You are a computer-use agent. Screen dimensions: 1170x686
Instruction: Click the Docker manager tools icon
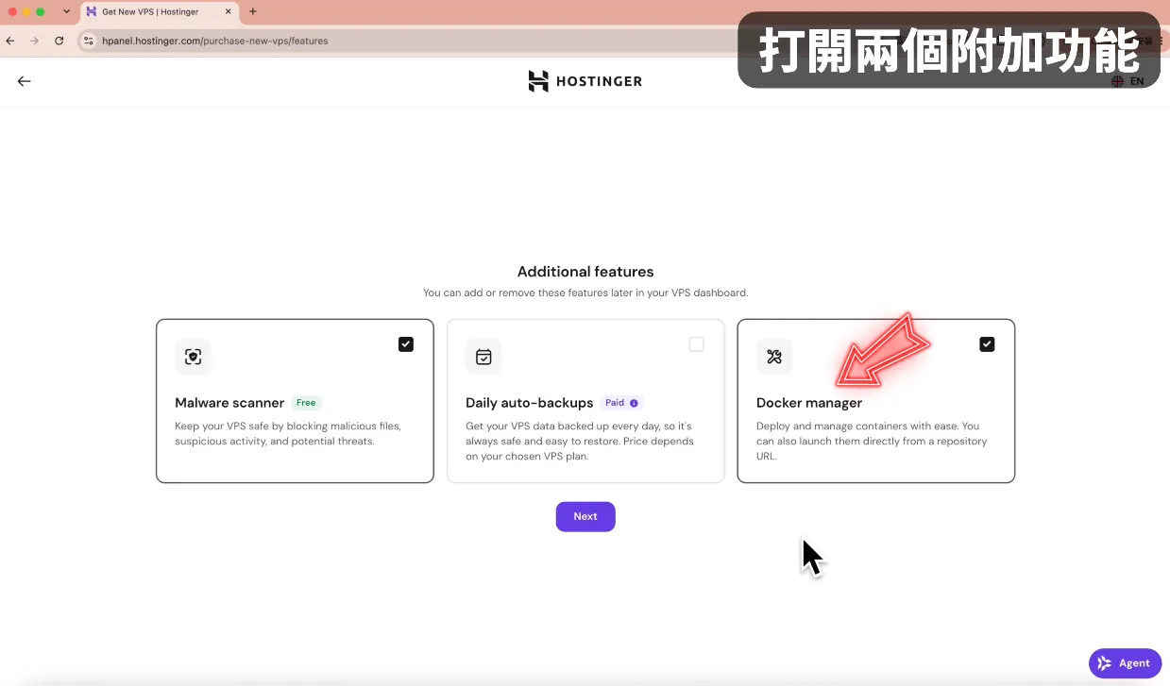774,357
